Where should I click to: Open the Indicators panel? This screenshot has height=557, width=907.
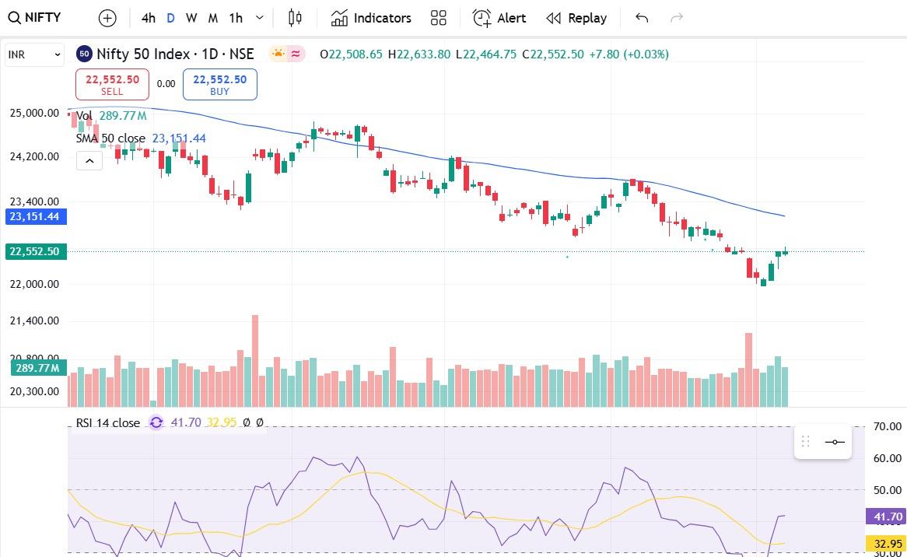[x=371, y=18]
